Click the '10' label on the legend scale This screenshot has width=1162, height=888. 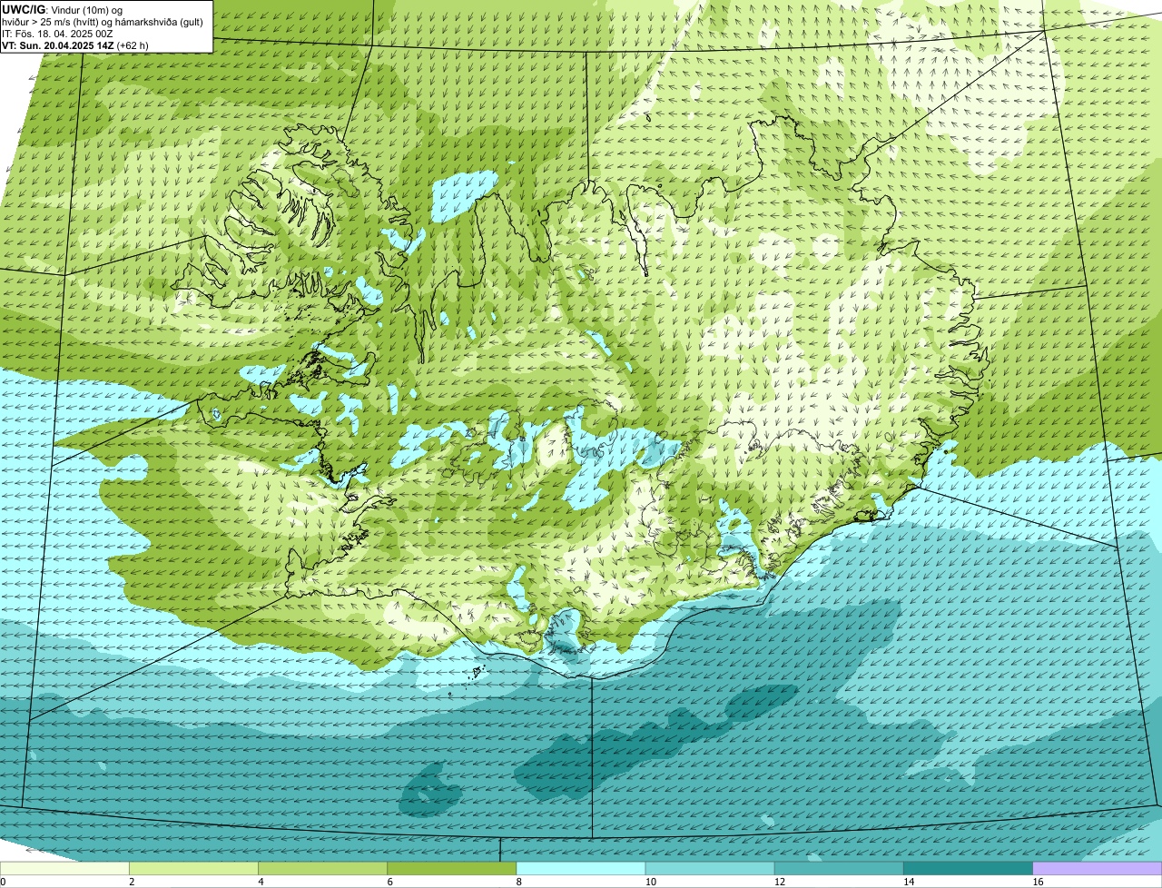650,882
